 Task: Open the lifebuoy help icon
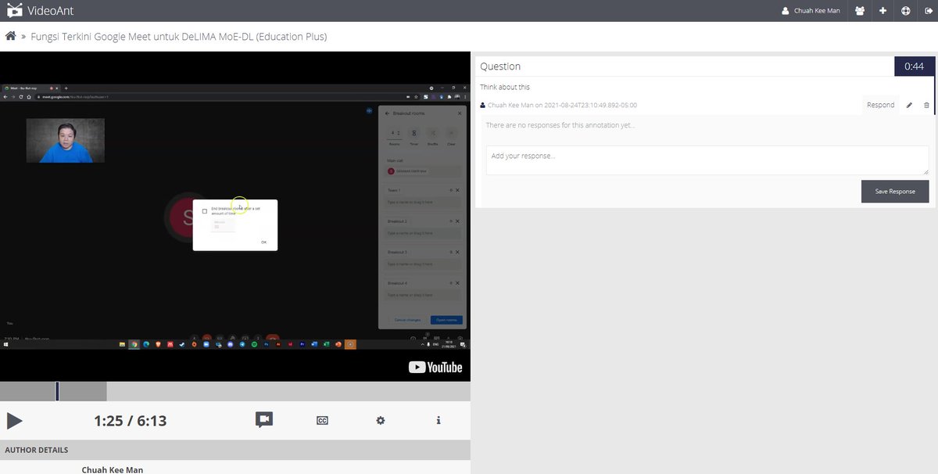tap(905, 11)
